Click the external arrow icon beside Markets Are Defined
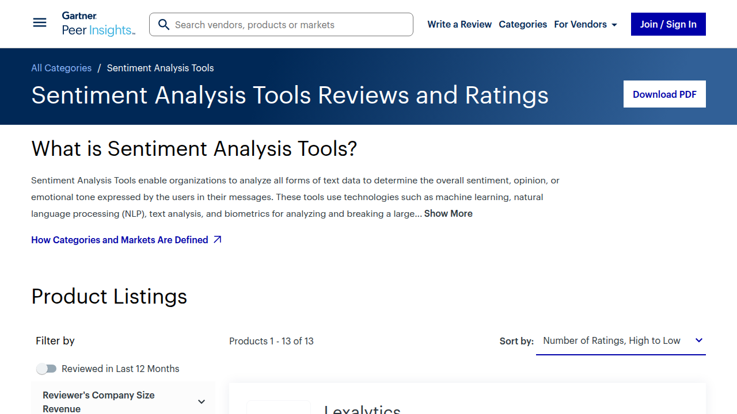Viewport: 737px width, 414px height. pyautogui.click(x=217, y=240)
